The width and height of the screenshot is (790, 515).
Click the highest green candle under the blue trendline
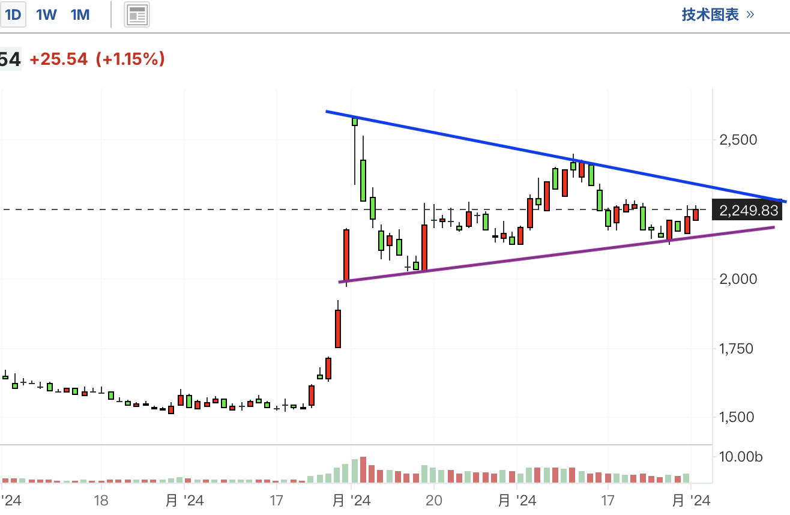point(355,121)
